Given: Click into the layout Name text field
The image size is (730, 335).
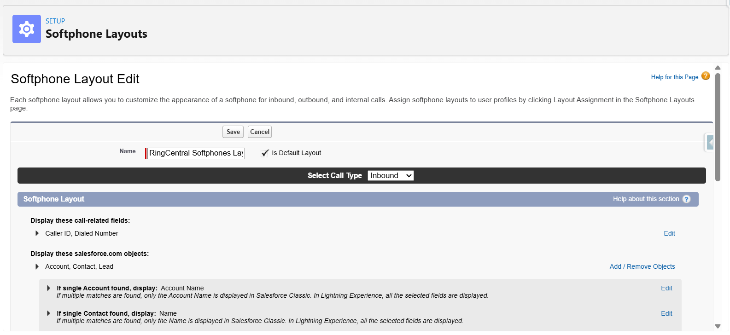Looking at the screenshot, I should [196, 153].
